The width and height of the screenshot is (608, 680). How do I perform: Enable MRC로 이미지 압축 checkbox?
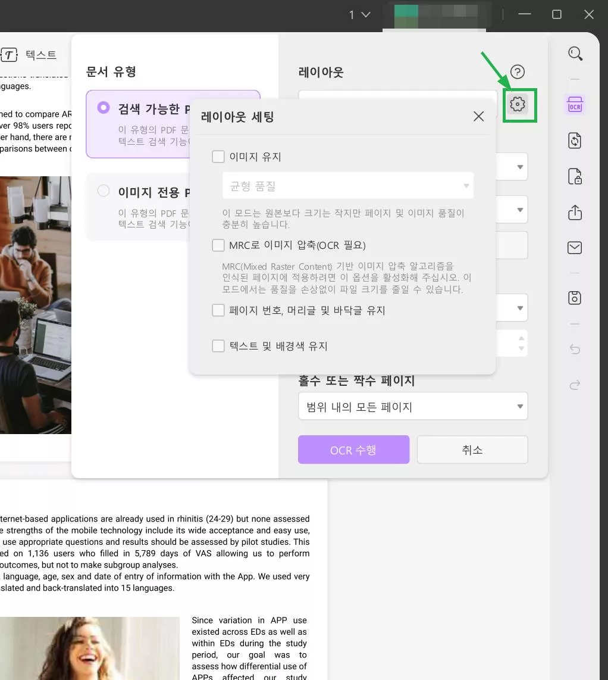[218, 245]
